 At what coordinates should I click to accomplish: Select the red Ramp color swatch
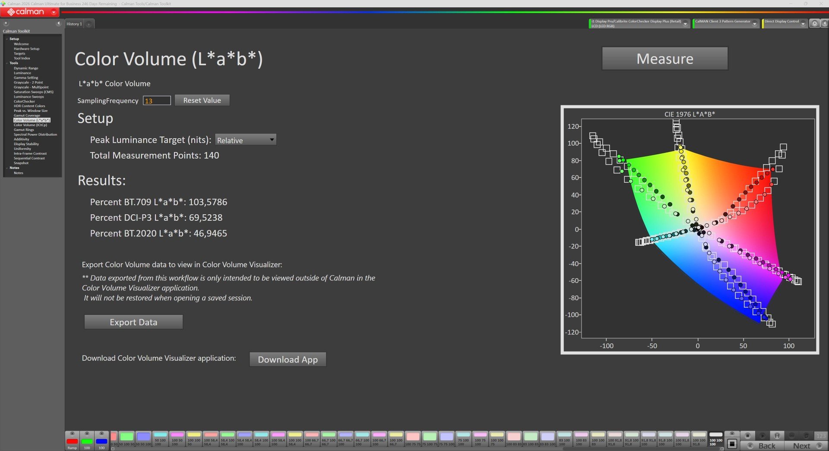(x=72, y=441)
